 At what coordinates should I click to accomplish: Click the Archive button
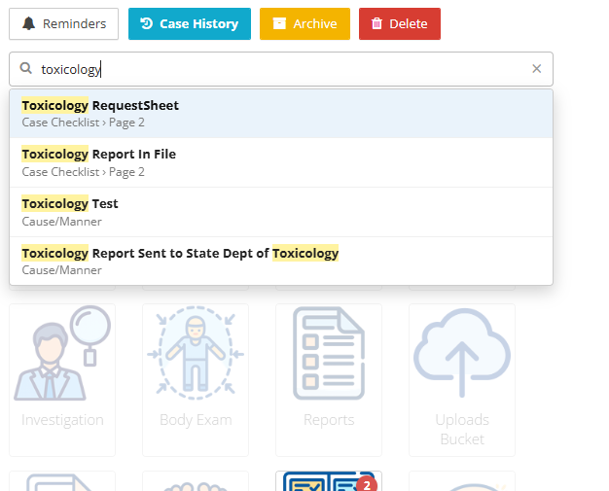click(304, 23)
